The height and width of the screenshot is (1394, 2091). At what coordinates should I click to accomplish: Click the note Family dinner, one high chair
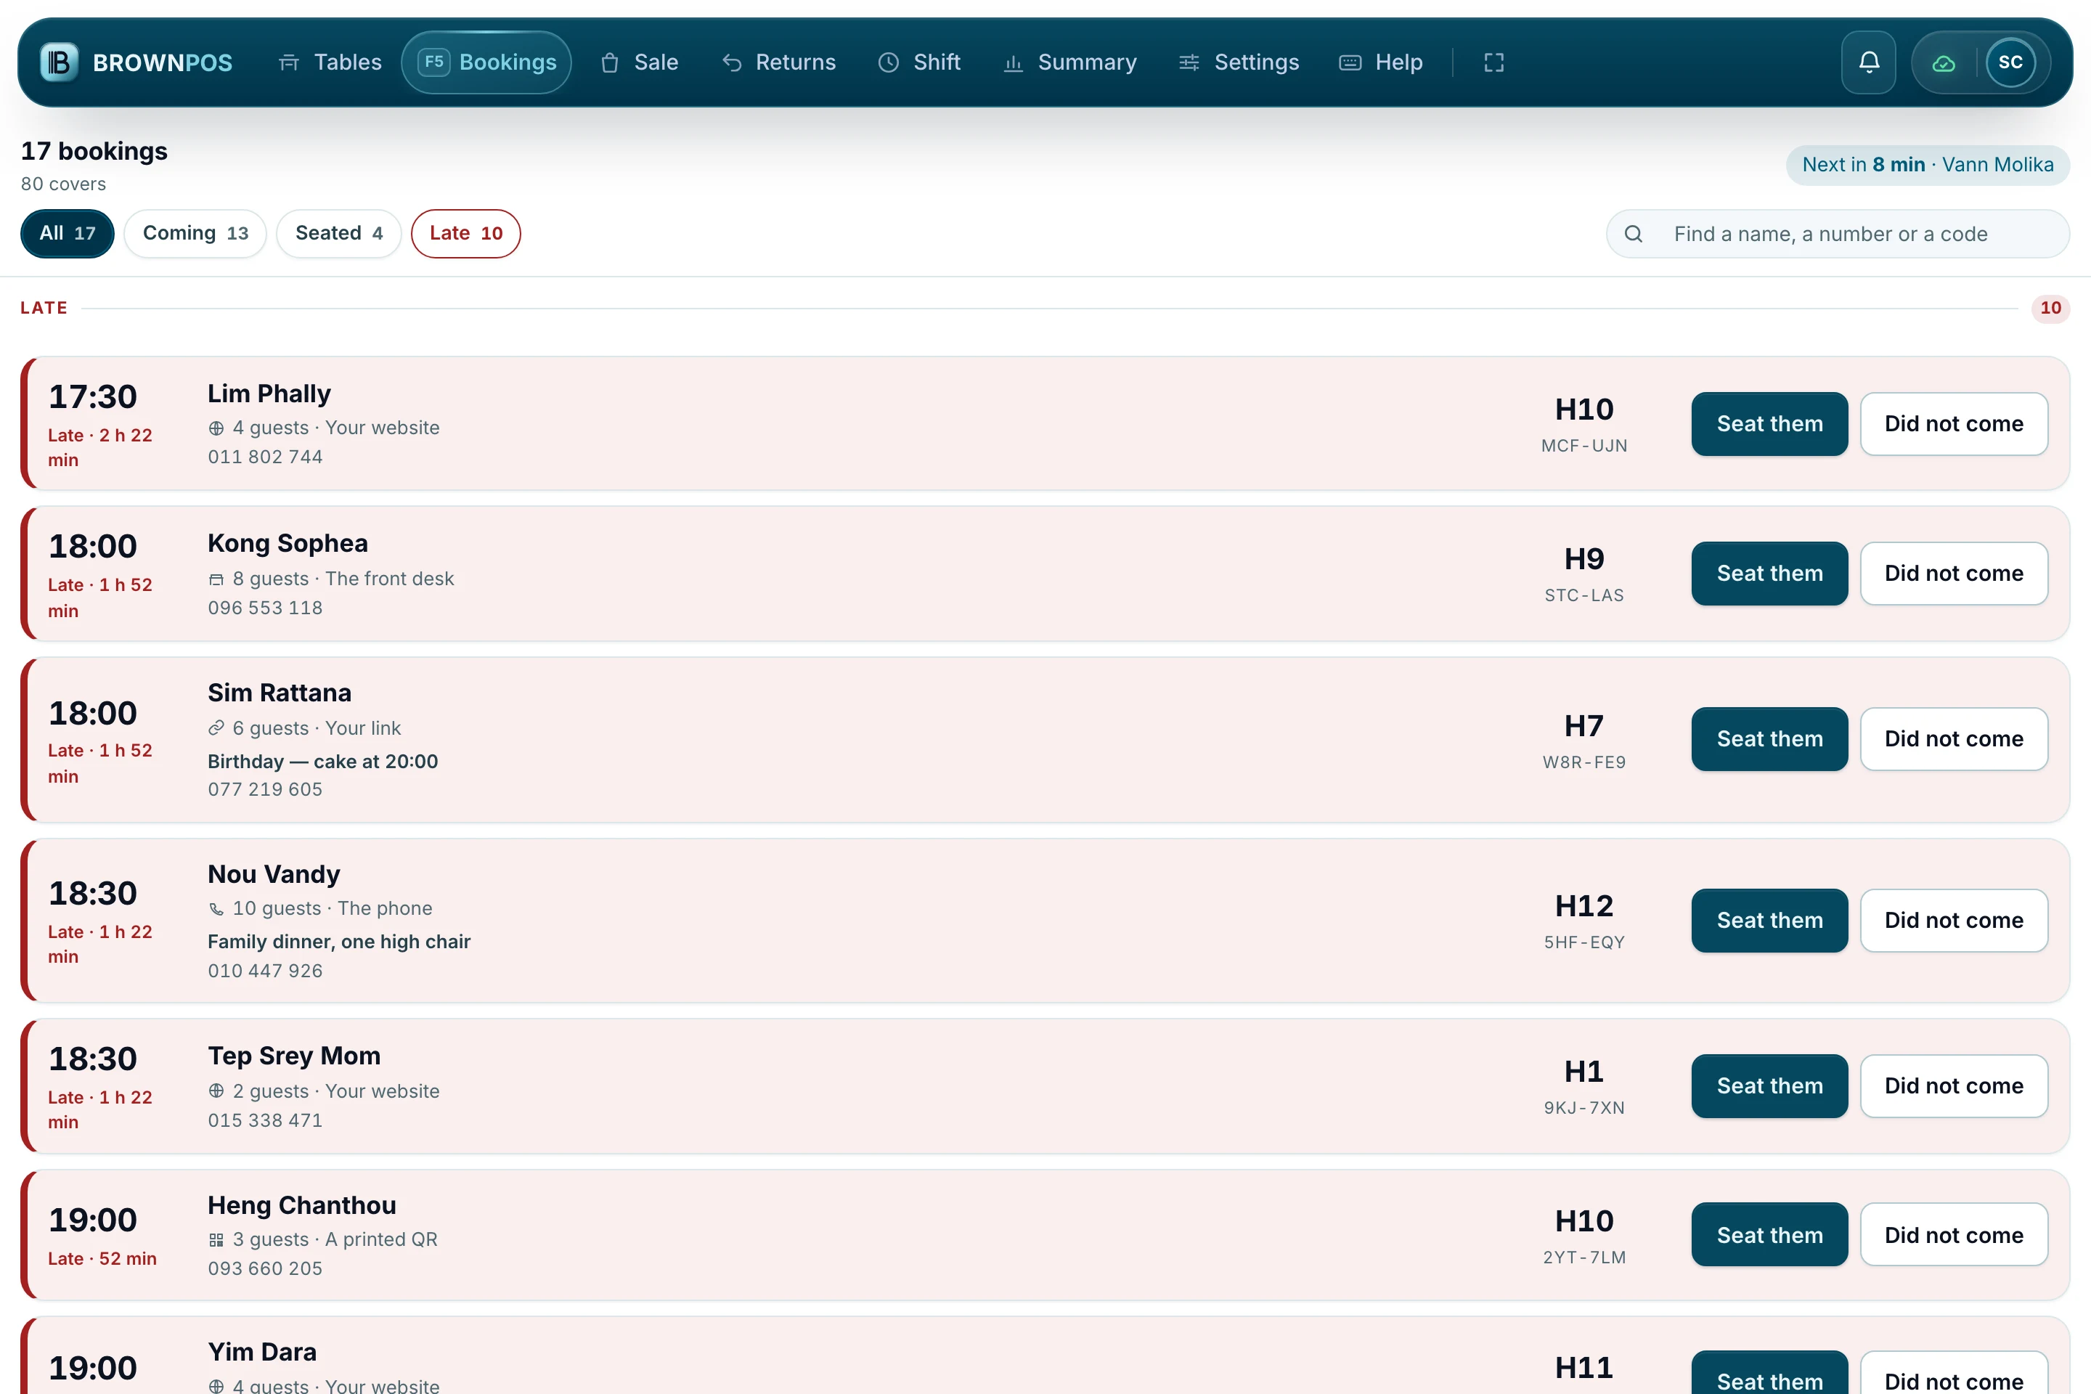(339, 942)
